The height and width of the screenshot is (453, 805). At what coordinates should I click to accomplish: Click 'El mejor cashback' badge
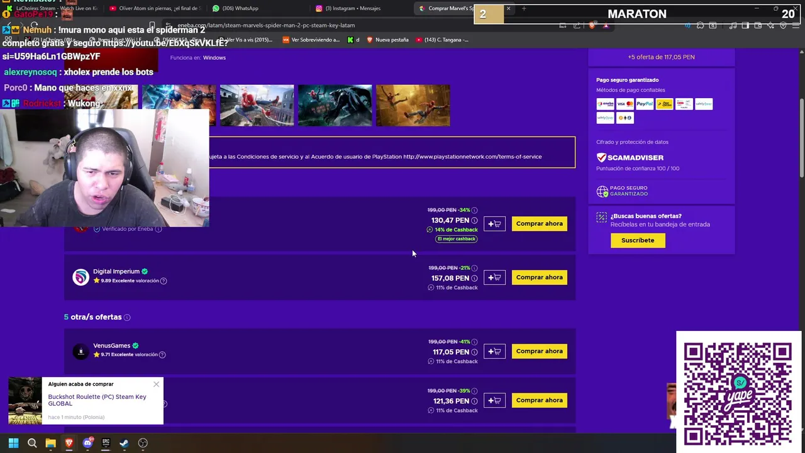457,239
